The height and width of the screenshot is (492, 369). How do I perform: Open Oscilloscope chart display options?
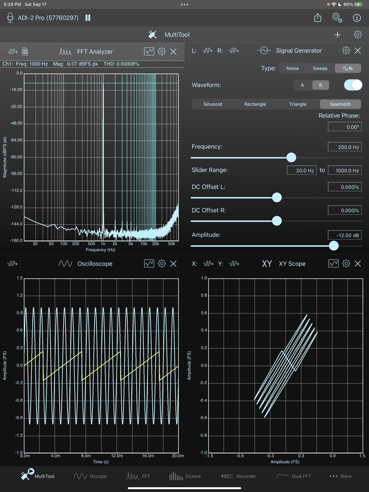[149, 264]
